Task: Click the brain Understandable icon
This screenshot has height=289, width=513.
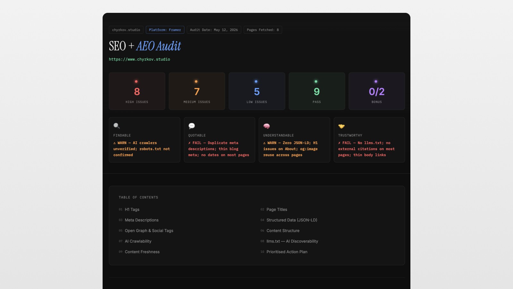Action: [x=266, y=126]
